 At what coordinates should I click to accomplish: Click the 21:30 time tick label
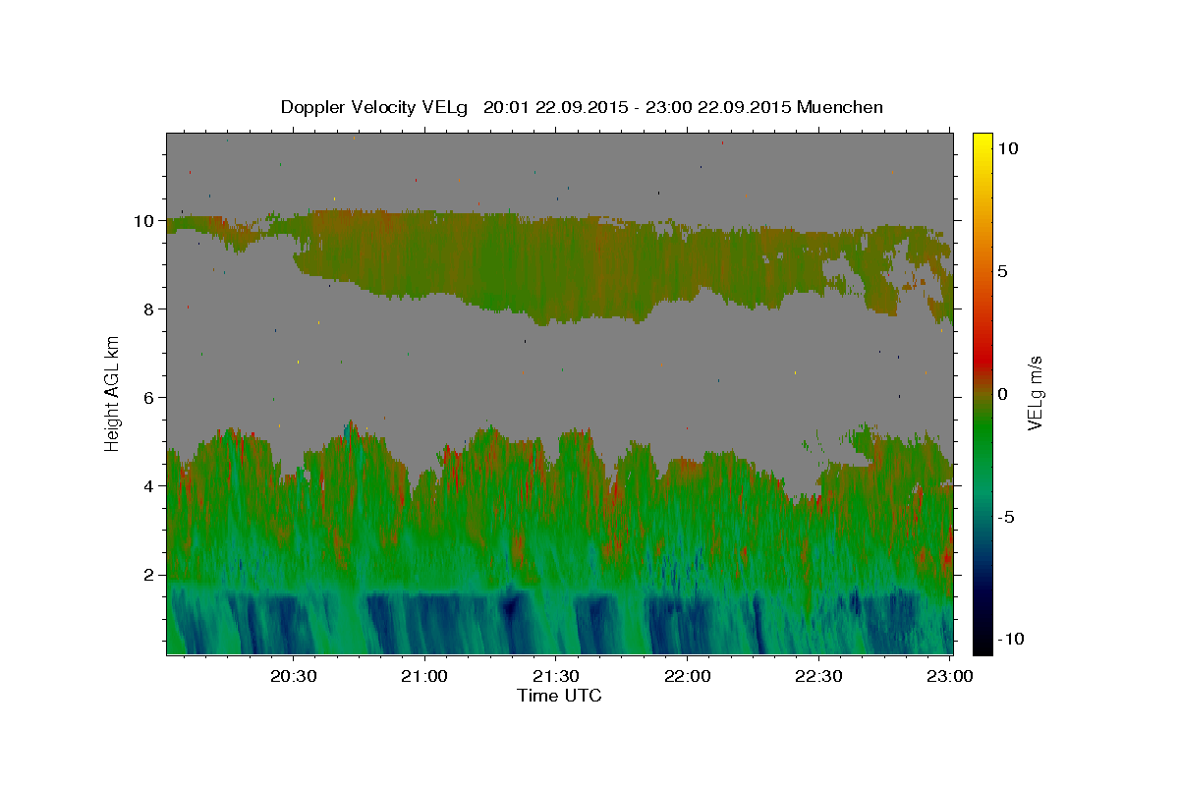tap(556, 676)
